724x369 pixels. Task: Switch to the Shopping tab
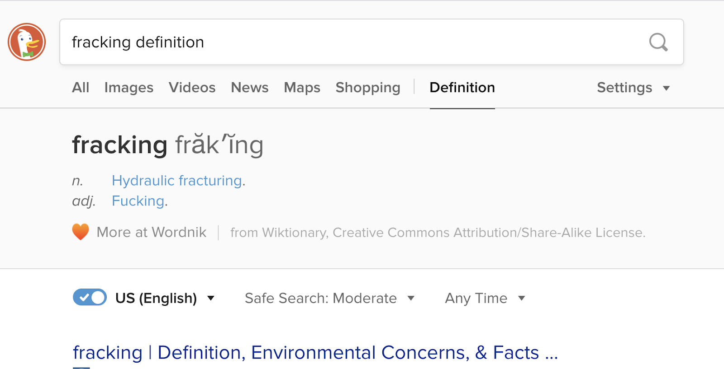(368, 88)
